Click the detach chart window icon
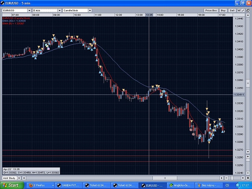This screenshot has height=189, width=252. click(x=248, y=10)
